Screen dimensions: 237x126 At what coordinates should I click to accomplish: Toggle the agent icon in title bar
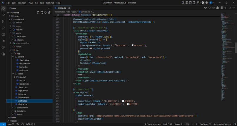[203, 3]
